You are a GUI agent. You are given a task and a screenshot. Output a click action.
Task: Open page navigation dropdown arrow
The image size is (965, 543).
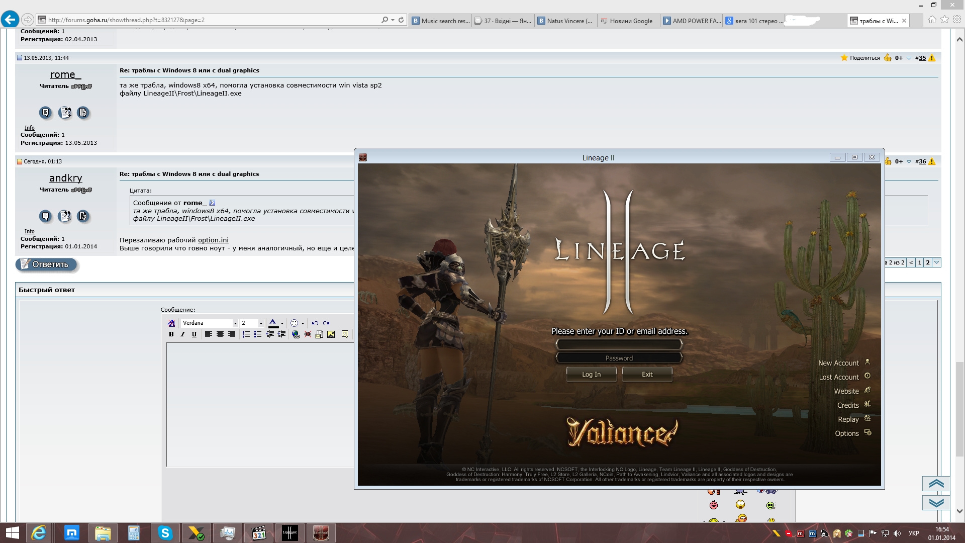(x=936, y=262)
